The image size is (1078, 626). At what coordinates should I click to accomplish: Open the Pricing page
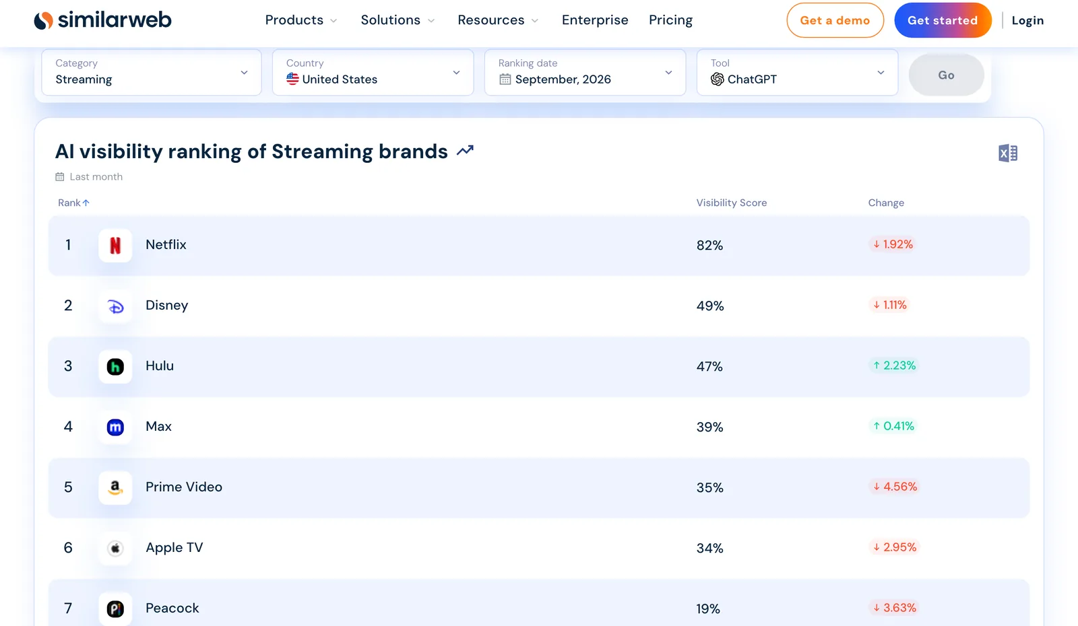(670, 20)
